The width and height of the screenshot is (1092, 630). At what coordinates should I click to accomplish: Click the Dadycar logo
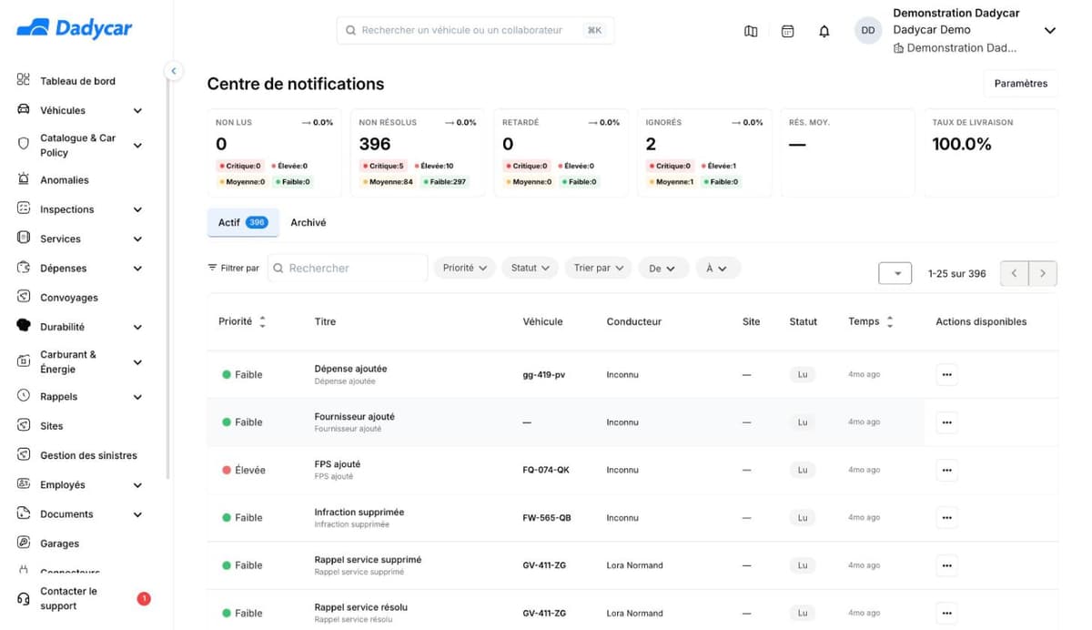tap(75, 29)
